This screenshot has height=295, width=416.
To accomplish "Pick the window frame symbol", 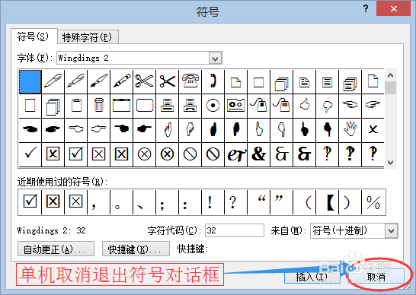I will pos(121,106).
